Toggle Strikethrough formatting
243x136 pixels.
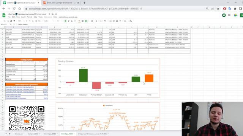pos(72,21)
